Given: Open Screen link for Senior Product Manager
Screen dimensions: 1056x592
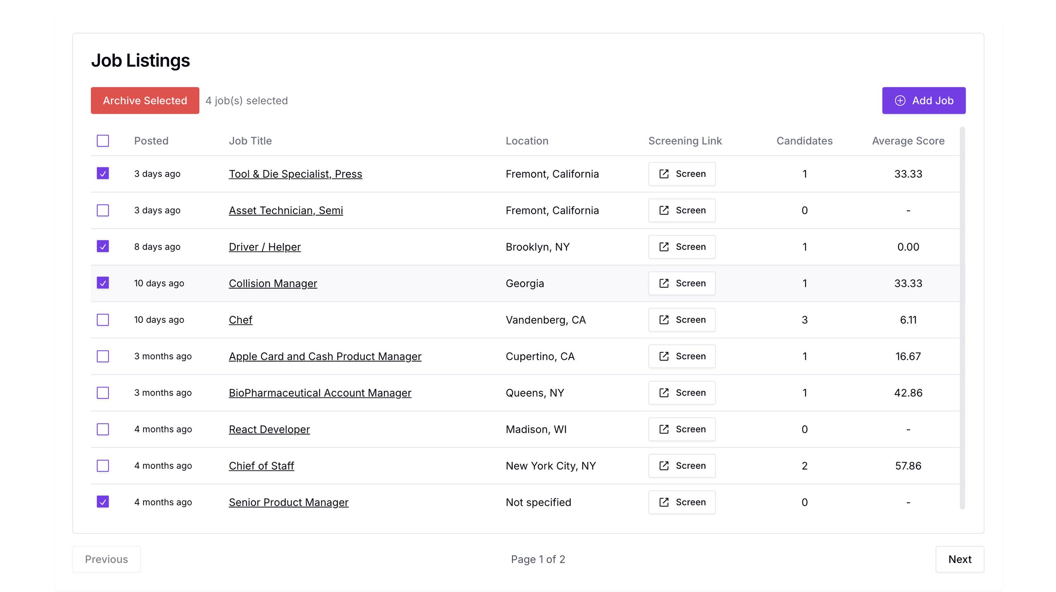Looking at the screenshot, I should click(x=681, y=502).
